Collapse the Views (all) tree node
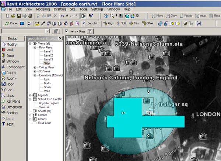This screenshot has width=221, height=161. click(30, 44)
